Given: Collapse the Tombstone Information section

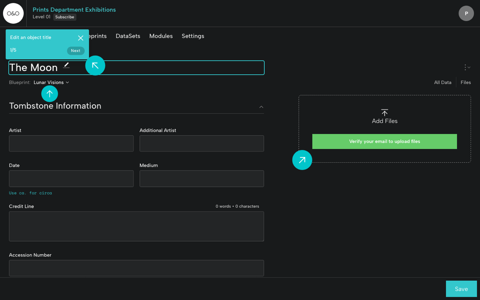Looking at the screenshot, I should (261, 107).
